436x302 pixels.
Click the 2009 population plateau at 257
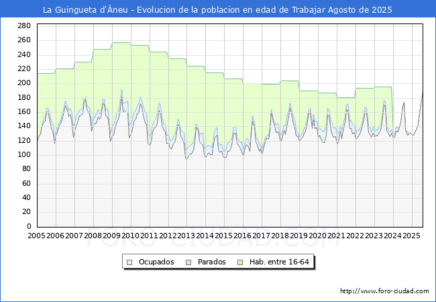pyautogui.click(x=121, y=42)
